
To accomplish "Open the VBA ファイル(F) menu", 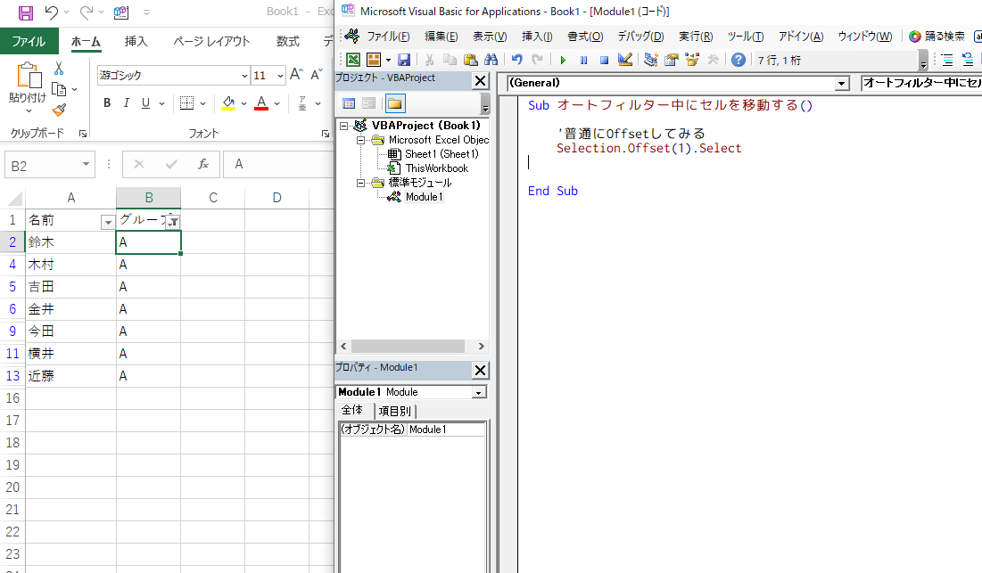I will click(x=388, y=37).
